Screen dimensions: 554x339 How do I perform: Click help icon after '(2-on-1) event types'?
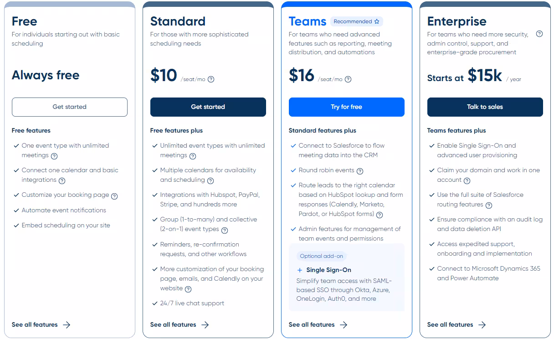tap(225, 230)
